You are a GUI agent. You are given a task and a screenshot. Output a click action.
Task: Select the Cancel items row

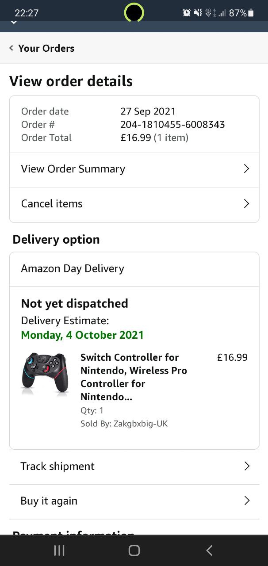[52, 204]
